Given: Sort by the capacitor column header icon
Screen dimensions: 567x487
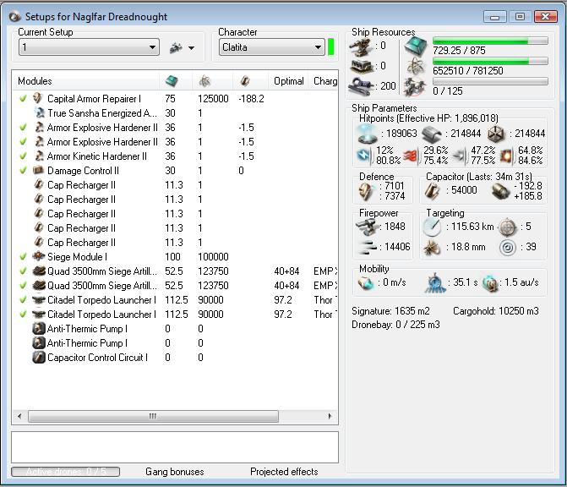Looking at the screenshot, I should [x=245, y=81].
